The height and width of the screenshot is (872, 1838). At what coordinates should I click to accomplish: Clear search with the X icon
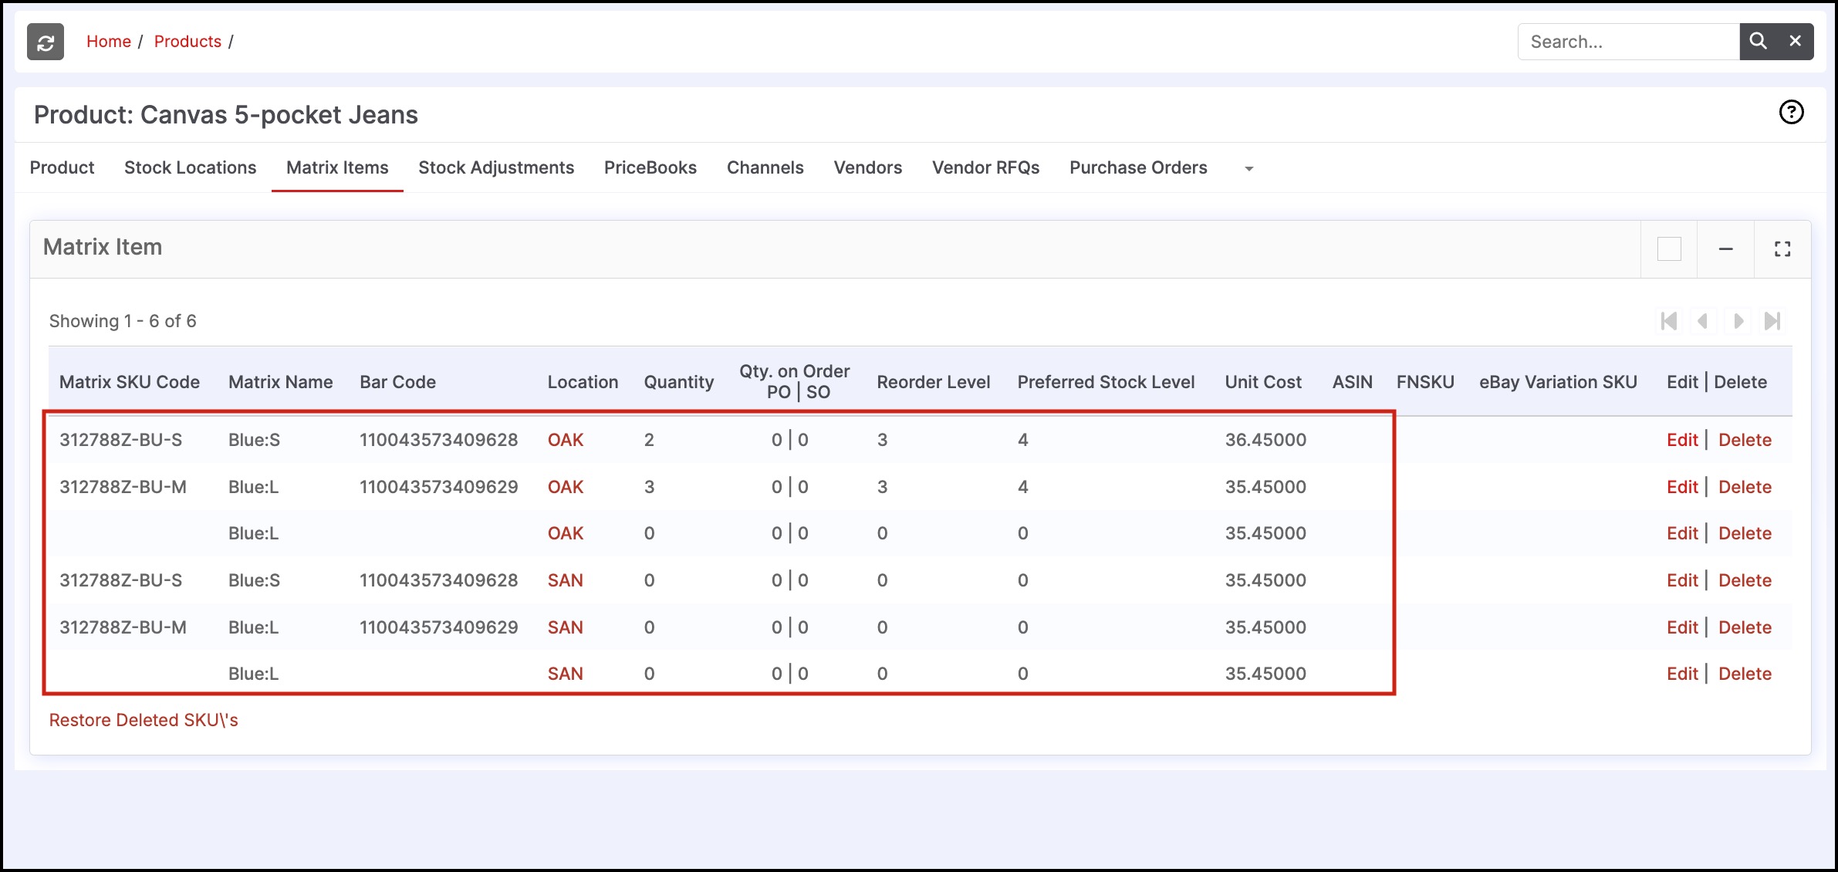tap(1796, 42)
